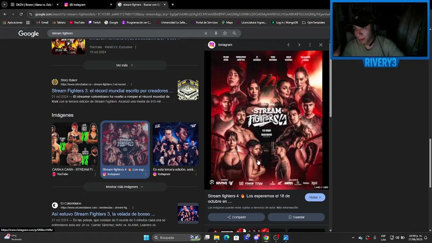Open the Portal de Servicios bookmark
This screenshot has height=243, width=432.
[x=204, y=23]
